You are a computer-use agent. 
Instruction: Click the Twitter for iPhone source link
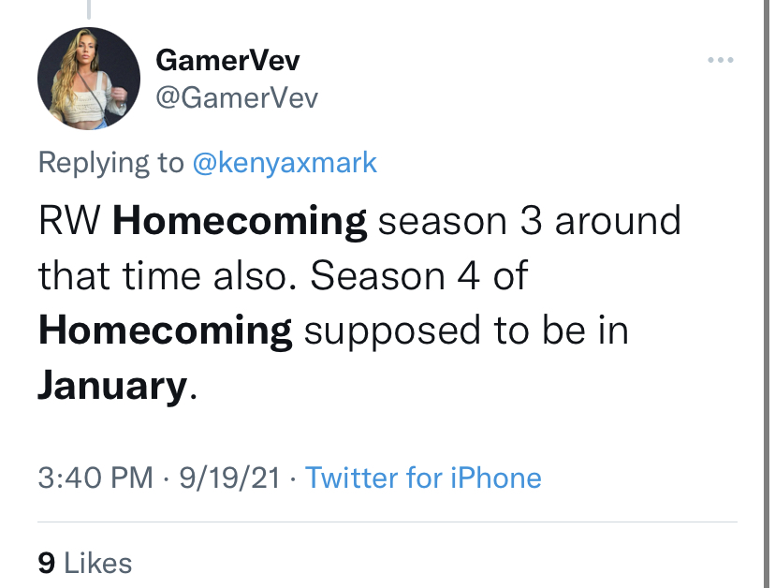pos(424,478)
